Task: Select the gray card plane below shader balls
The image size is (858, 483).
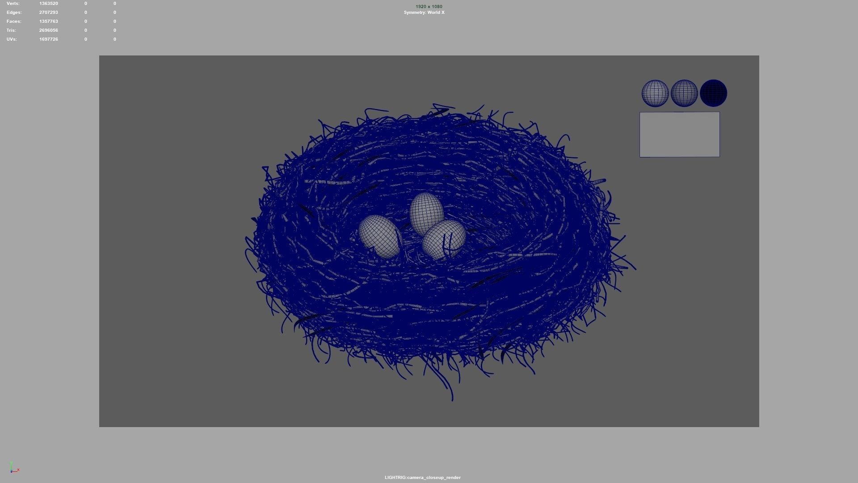Action: pyautogui.click(x=680, y=135)
